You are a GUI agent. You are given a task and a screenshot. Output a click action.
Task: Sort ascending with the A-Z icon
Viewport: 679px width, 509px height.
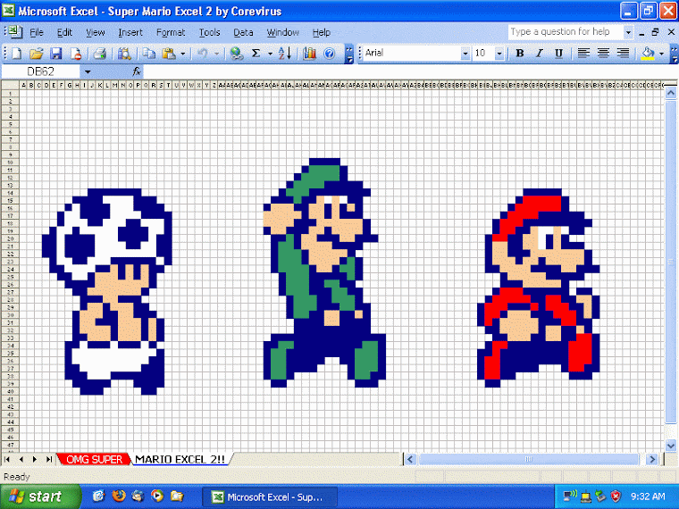(x=284, y=54)
